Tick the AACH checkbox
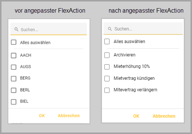 [x=14, y=56]
